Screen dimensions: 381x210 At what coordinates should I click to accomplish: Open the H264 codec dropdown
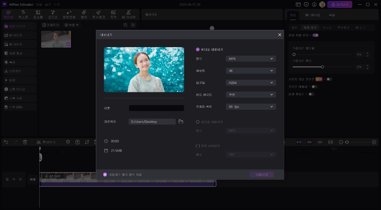251,83
